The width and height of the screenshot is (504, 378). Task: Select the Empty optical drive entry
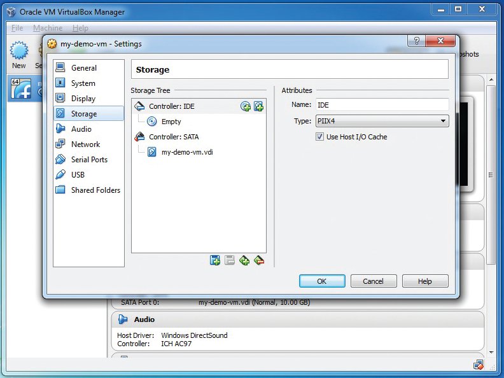(171, 122)
